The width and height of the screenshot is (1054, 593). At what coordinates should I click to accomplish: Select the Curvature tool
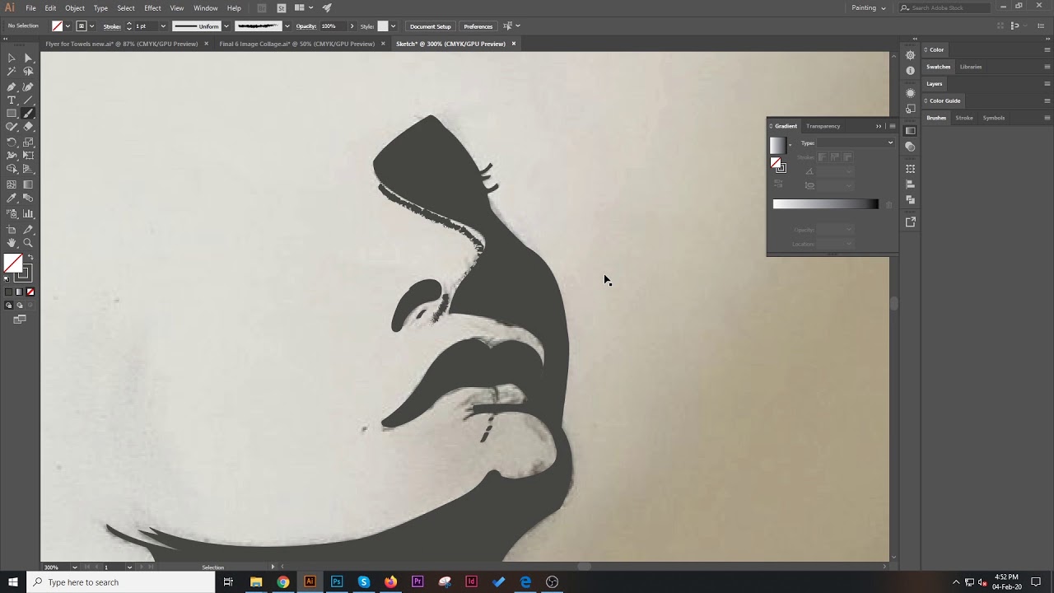28,86
